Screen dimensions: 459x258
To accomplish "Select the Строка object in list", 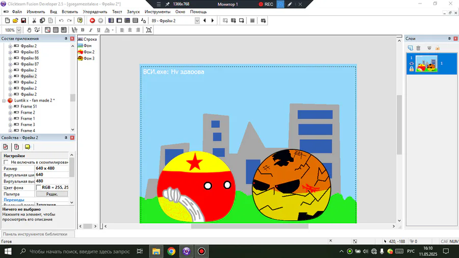I will point(87,39).
